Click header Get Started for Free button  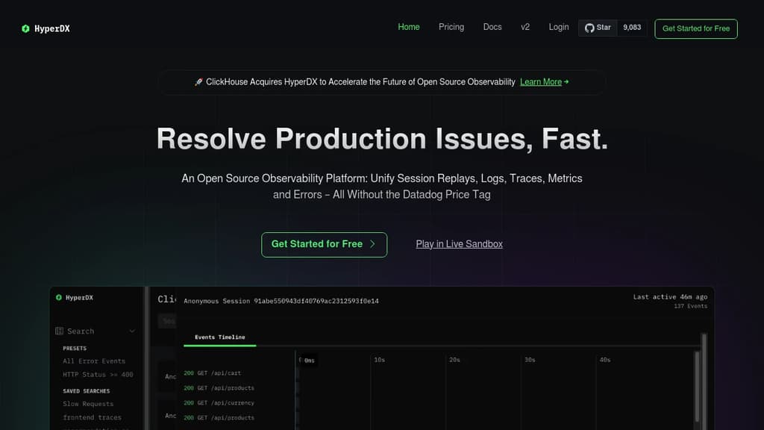696,29
